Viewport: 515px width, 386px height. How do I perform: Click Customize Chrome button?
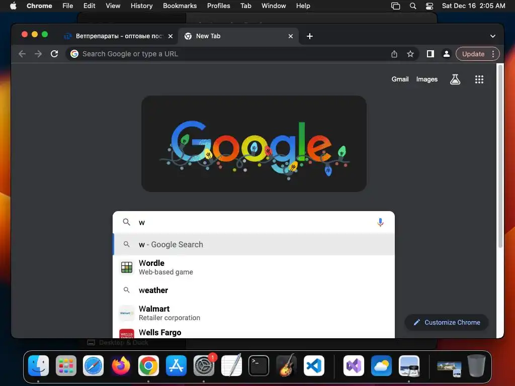click(447, 322)
